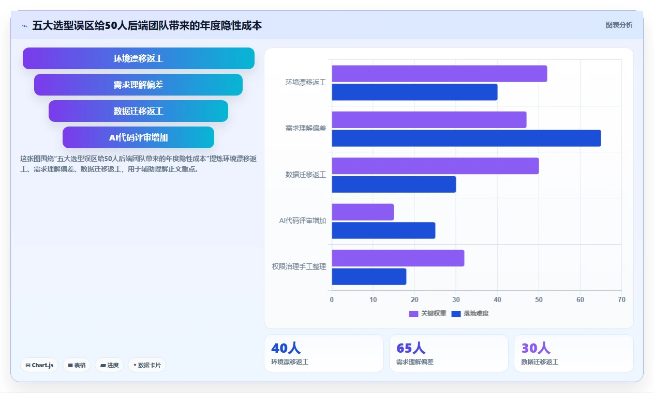
Task: Click the 数据卡片 tag
Action: [x=147, y=365]
